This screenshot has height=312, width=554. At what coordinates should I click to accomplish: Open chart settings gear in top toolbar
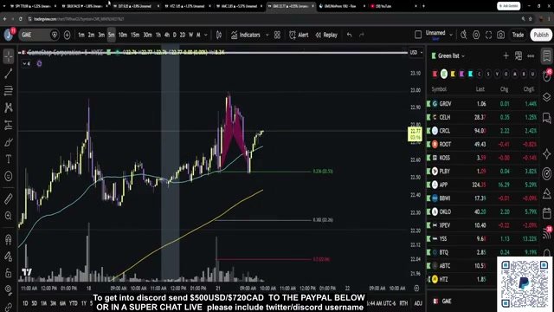(476, 35)
